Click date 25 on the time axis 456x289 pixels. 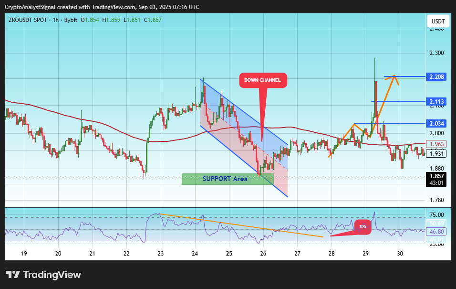point(229,254)
